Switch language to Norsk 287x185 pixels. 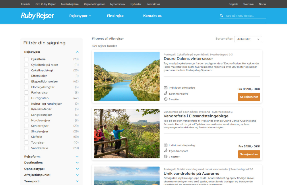(x=263, y=4)
